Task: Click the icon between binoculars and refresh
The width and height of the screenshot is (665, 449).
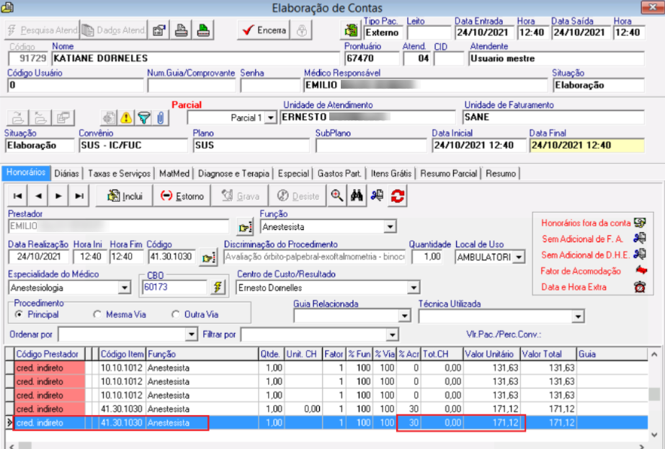Action: point(377,195)
